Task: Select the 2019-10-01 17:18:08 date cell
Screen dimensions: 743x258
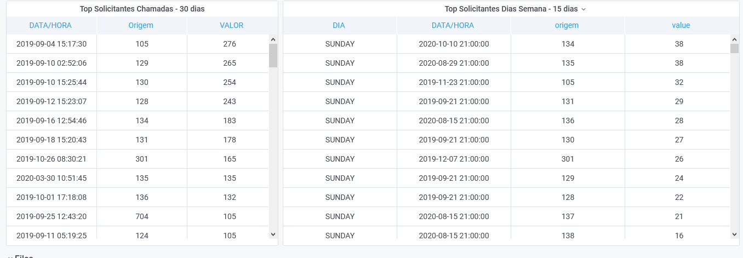Action: pyautogui.click(x=52, y=197)
